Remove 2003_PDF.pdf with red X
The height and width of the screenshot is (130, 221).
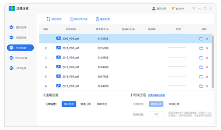207,39
